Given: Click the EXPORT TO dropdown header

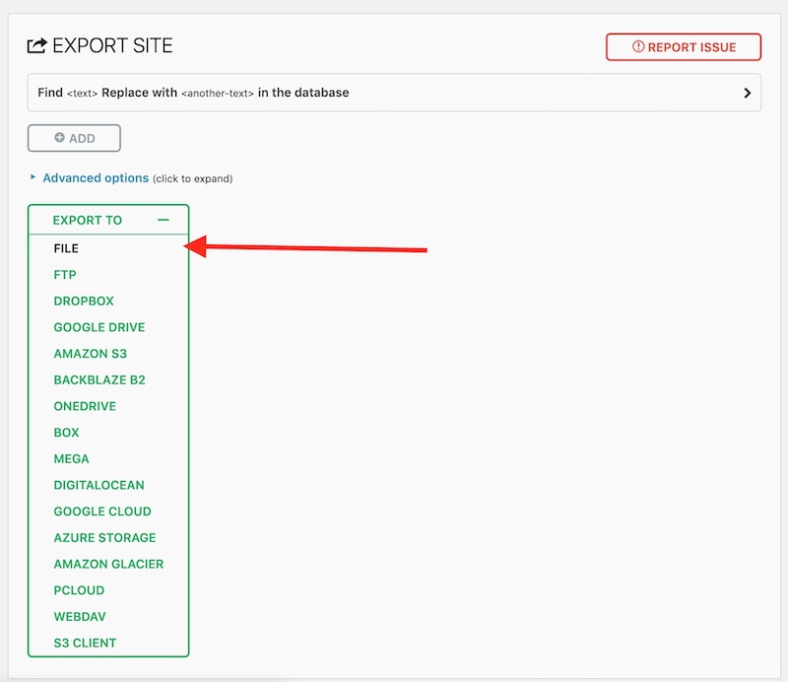Looking at the screenshot, I should [x=108, y=220].
